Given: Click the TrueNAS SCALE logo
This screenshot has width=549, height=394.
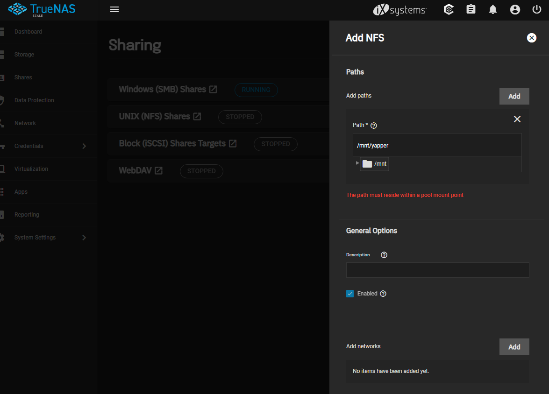Looking at the screenshot, I should 42,9.
